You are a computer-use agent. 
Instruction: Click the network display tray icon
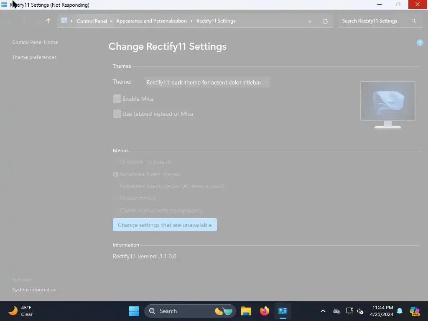pyautogui.click(x=349, y=311)
